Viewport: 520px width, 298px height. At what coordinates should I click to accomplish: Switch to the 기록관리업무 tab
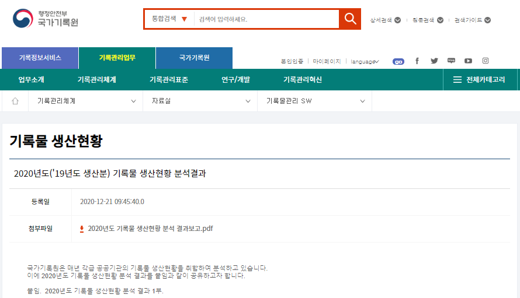pos(117,58)
